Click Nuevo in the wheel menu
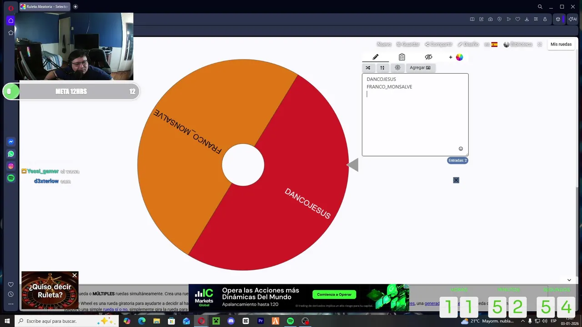 point(384,45)
